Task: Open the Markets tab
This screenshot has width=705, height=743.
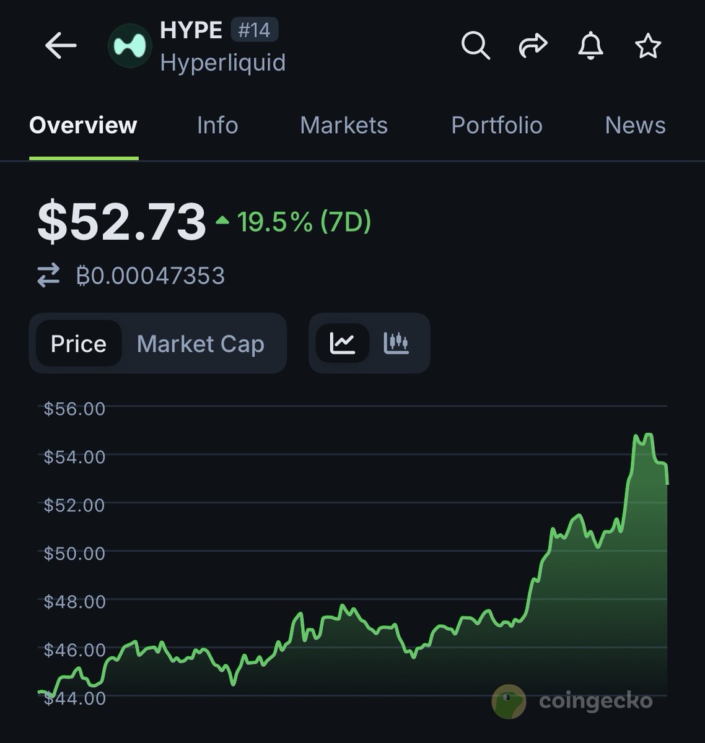Action: click(344, 125)
